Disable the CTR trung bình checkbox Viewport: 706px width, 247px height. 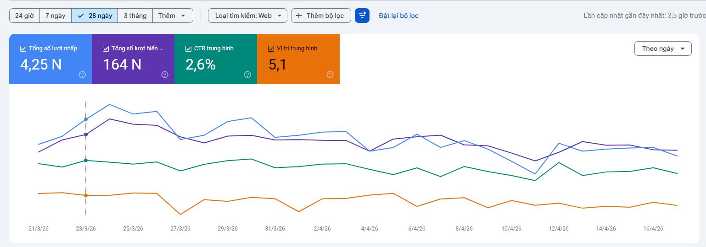[x=188, y=48]
